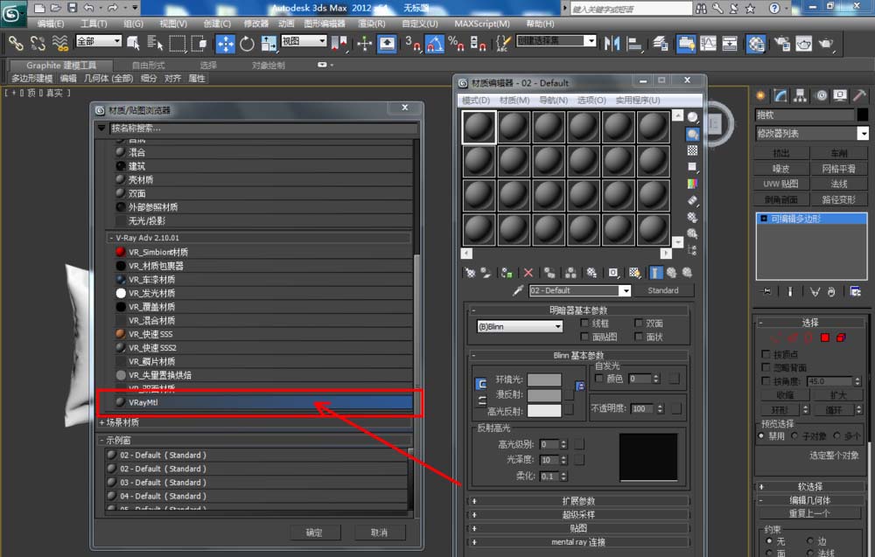Select the Rotate tool in main toolbar

pos(247,44)
